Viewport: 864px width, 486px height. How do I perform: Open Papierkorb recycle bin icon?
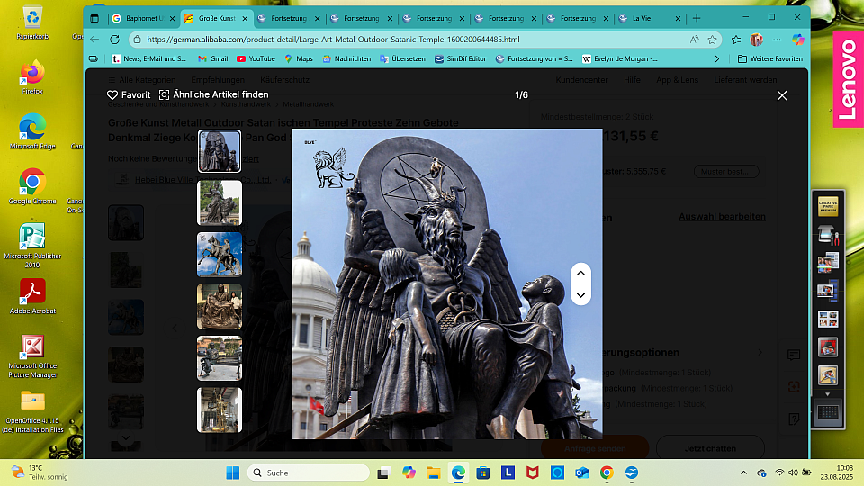point(32,23)
